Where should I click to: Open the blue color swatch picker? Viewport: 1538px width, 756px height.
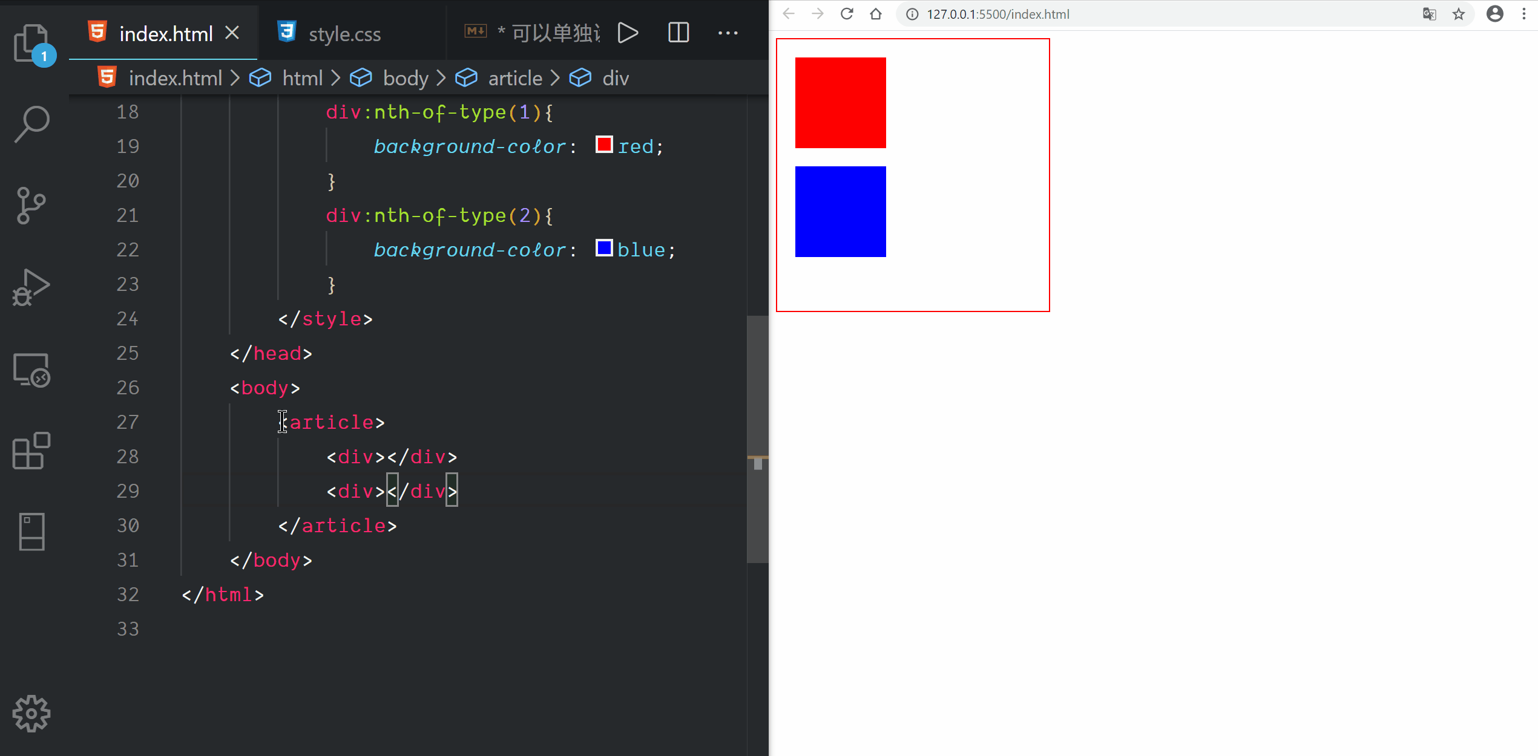604,248
